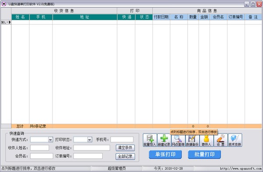Sort by the 付款日期 column header

pos(161,17)
